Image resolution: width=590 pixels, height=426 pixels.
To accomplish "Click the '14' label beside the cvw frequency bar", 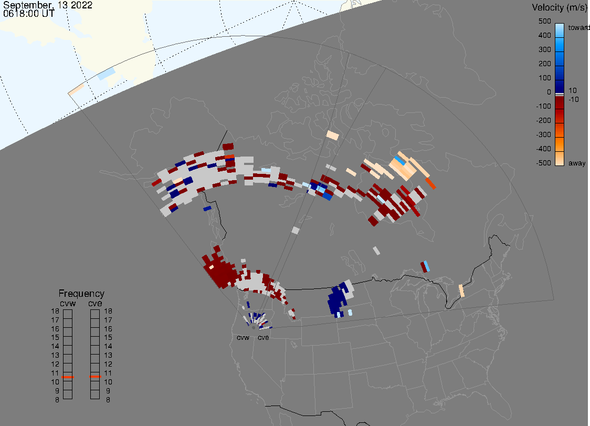I will pyautogui.click(x=55, y=347).
